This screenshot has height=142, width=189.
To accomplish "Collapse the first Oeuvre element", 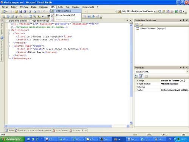I will click(x=9, y=33).
